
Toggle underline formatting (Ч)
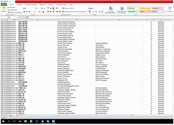(29, 12)
